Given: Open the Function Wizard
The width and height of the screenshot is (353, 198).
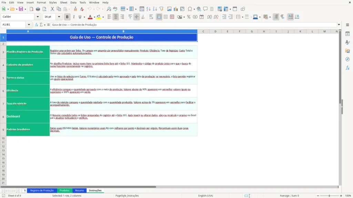Looking at the screenshot, I should pyautogui.click(x=37, y=25).
